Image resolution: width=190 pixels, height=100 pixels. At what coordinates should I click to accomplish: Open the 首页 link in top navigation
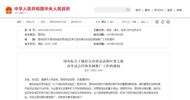(x=138, y=10)
